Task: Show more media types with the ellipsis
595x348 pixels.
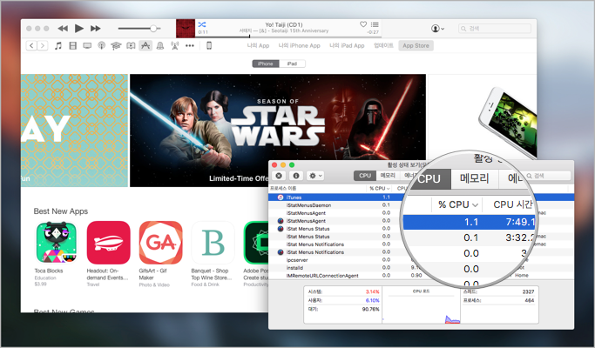Action: click(x=190, y=46)
